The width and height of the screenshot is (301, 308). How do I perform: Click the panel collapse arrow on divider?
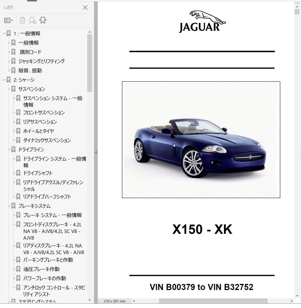point(96,152)
